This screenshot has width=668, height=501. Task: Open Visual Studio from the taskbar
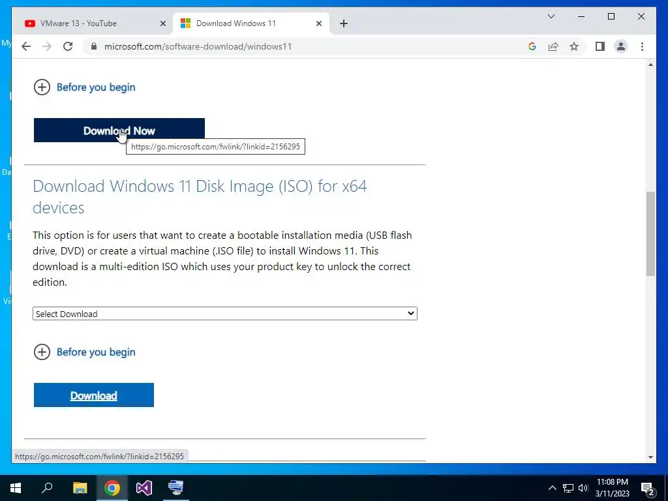[144, 488]
